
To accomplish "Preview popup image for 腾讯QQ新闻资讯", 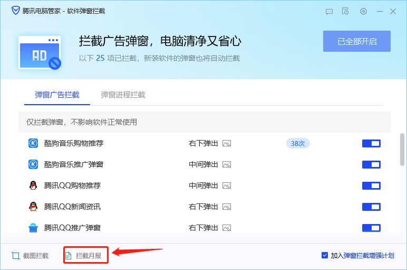I will pos(227,207).
